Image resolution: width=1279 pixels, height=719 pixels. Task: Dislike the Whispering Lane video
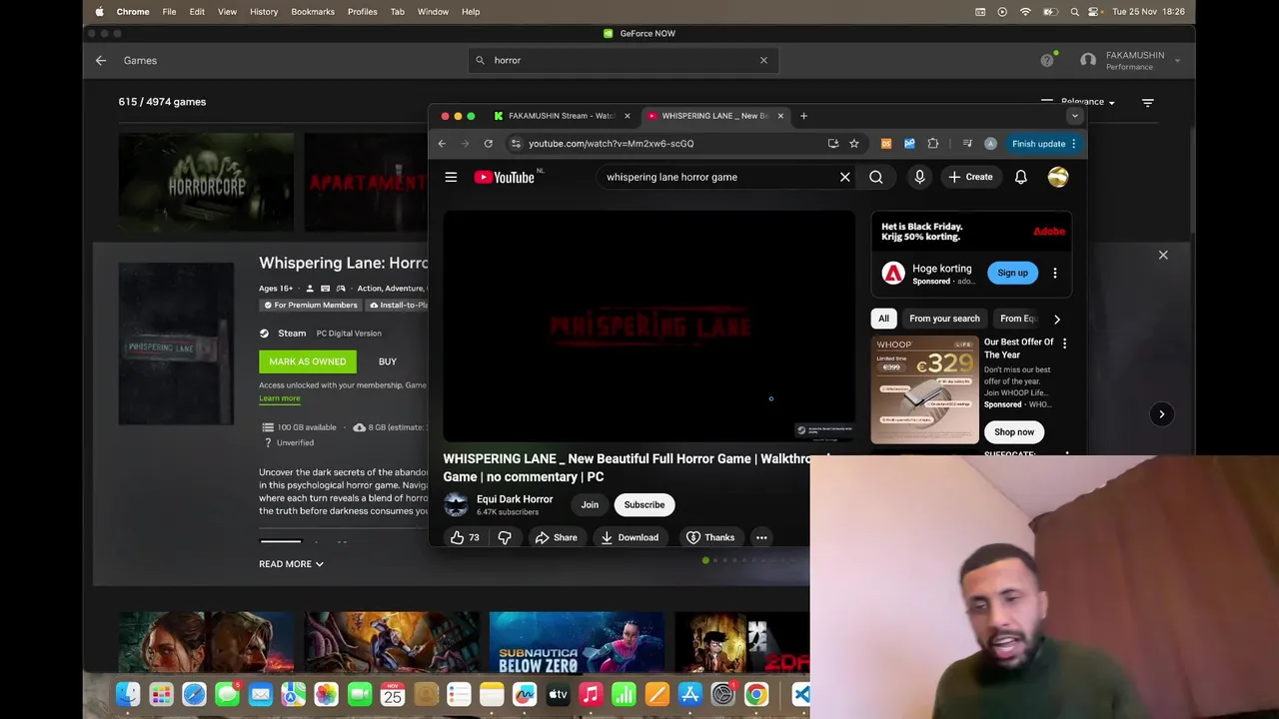pos(505,537)
